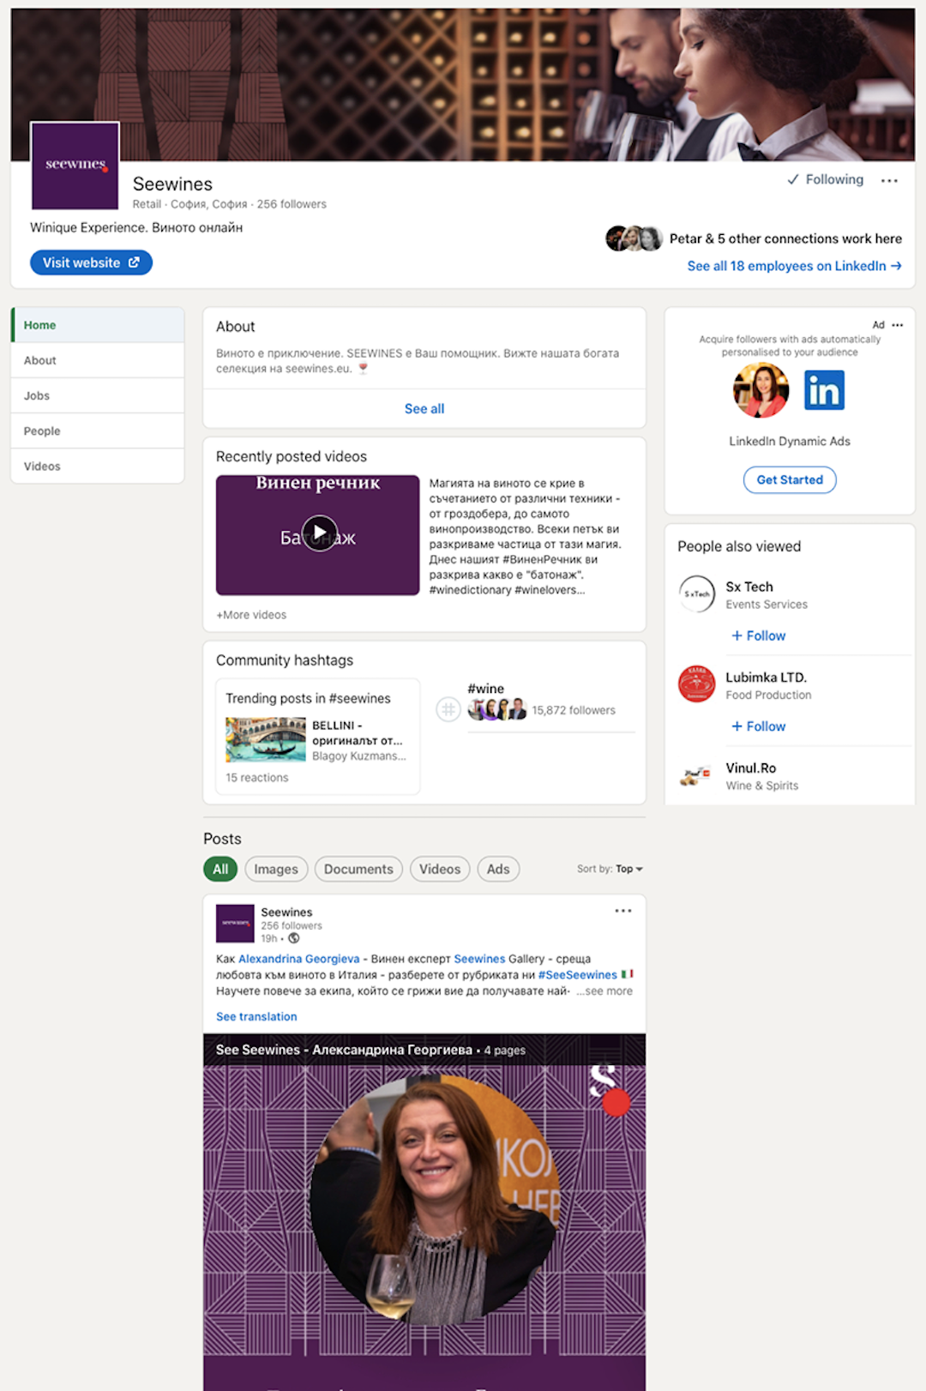The height and width of the screenshot is (1391, 926).
Task: Click the connection avatars next to Petar
Action: point(634,238)
